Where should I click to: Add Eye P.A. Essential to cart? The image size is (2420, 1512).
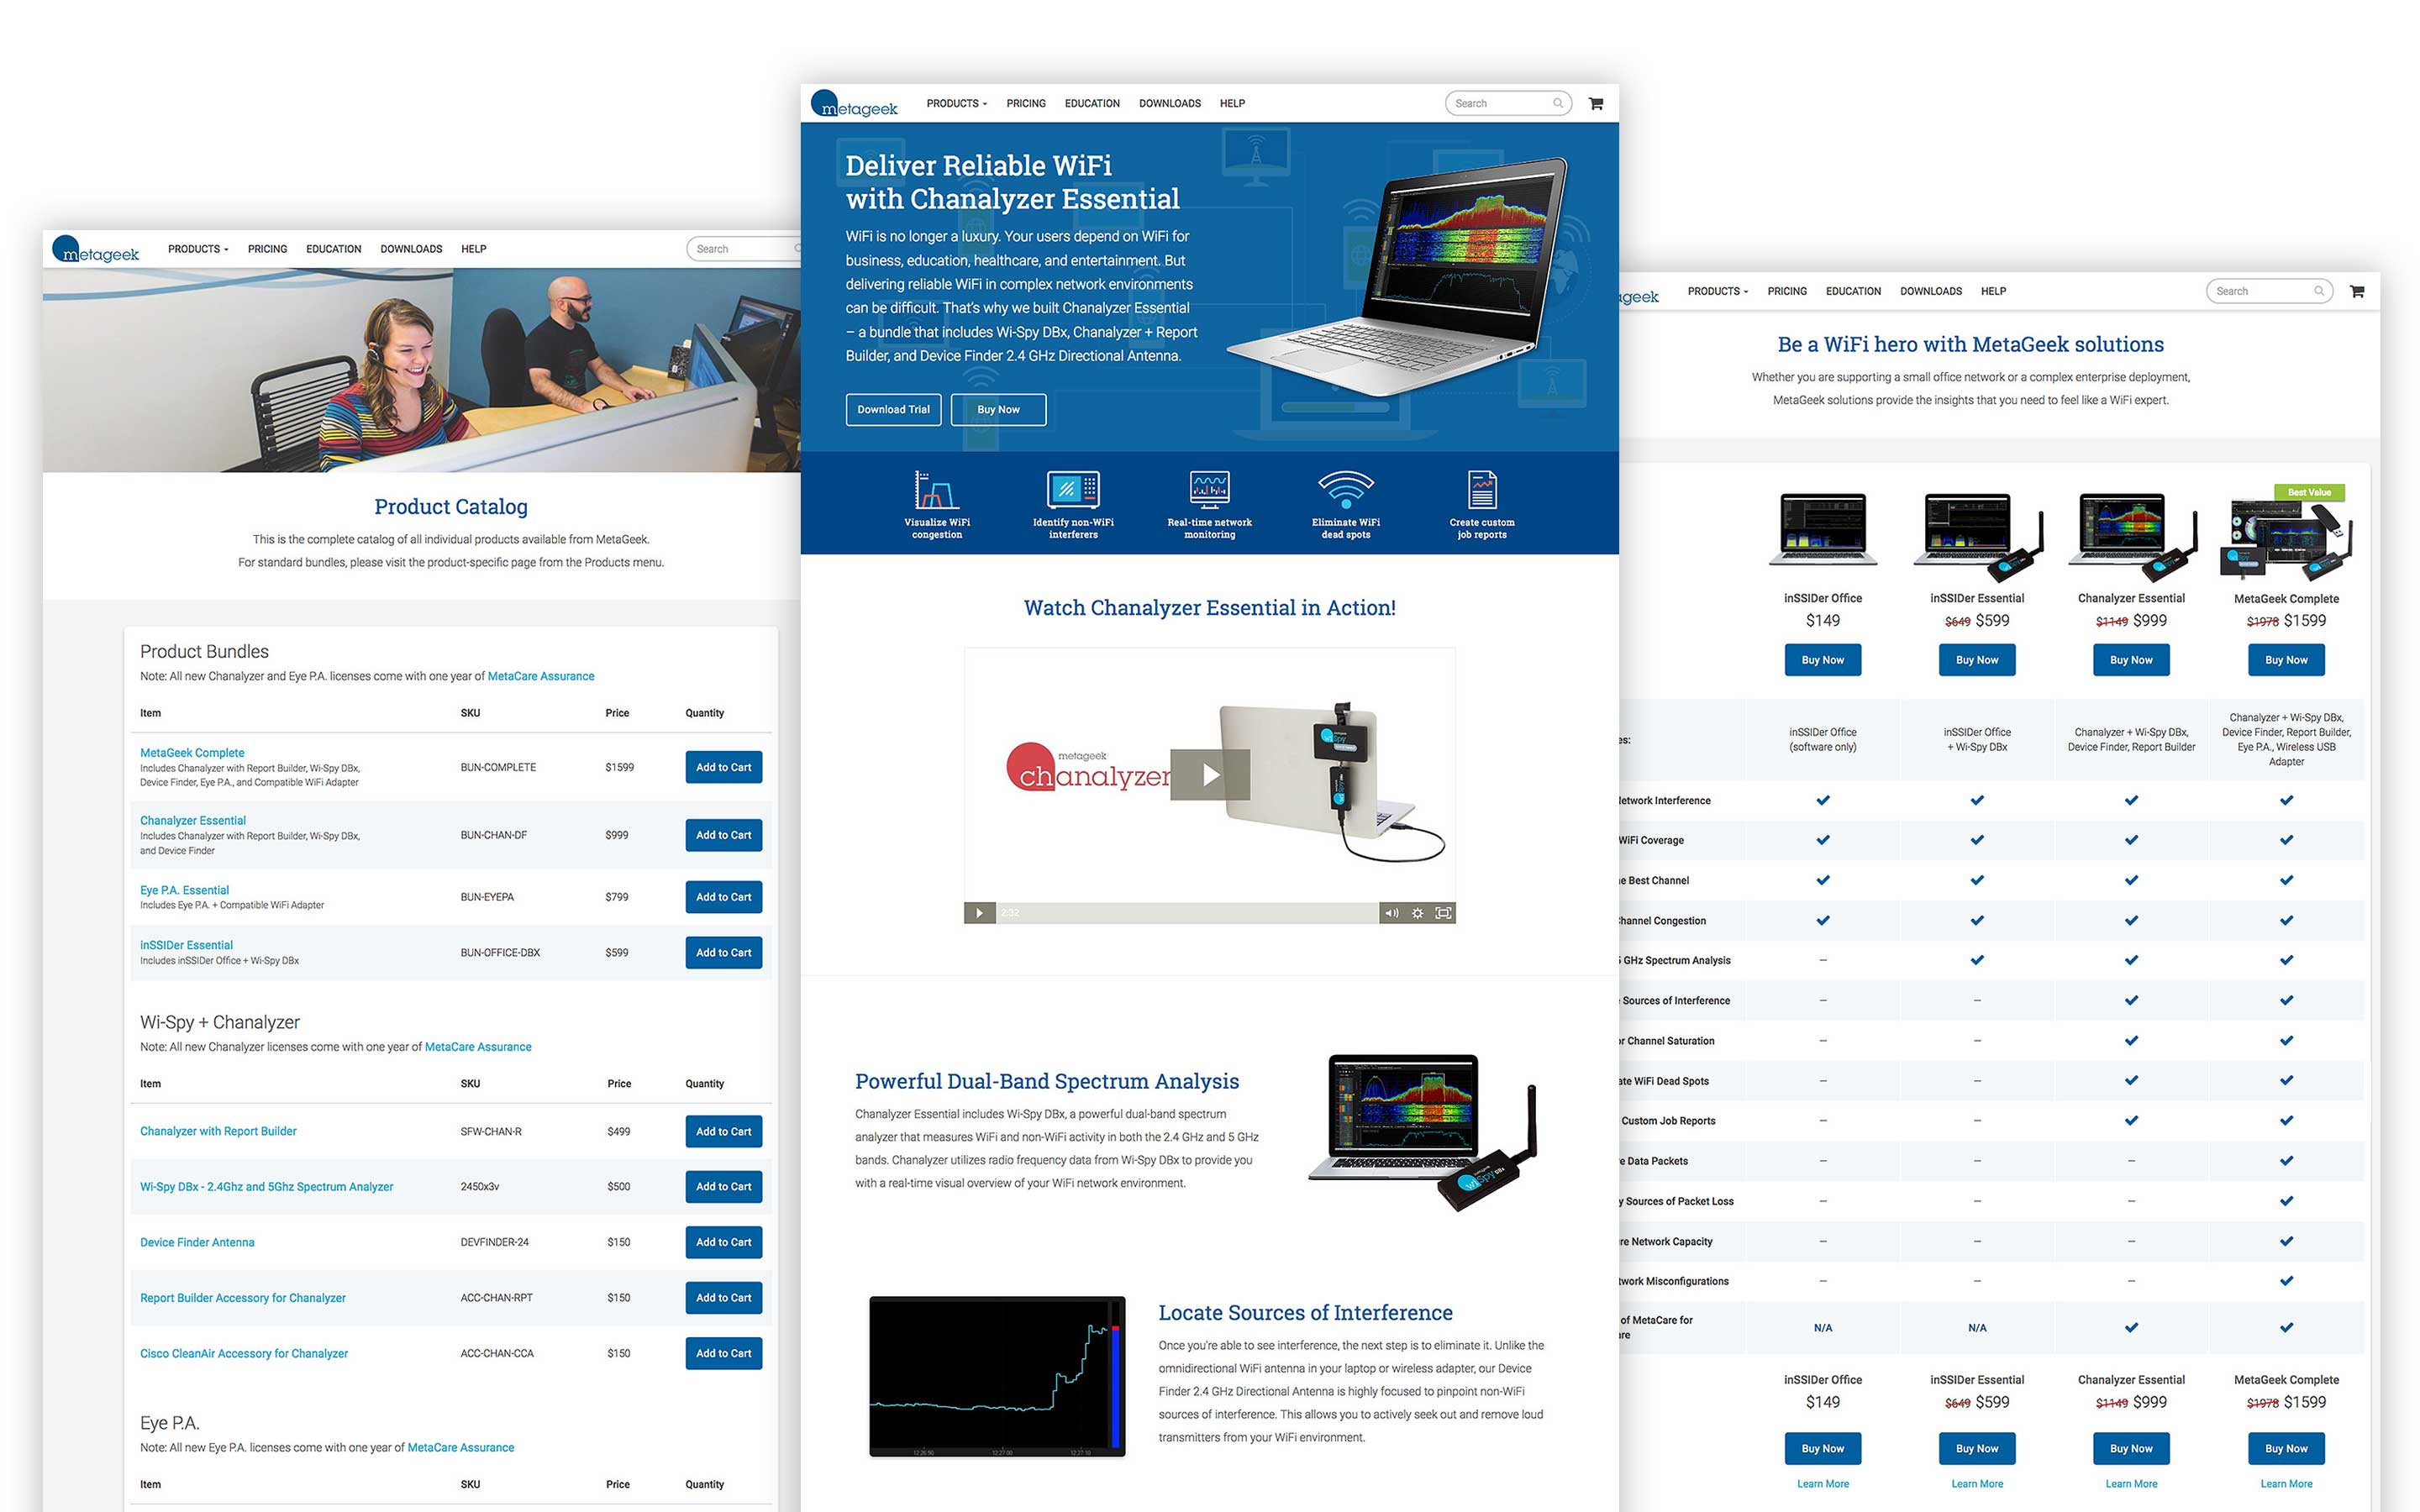point(723,897)
